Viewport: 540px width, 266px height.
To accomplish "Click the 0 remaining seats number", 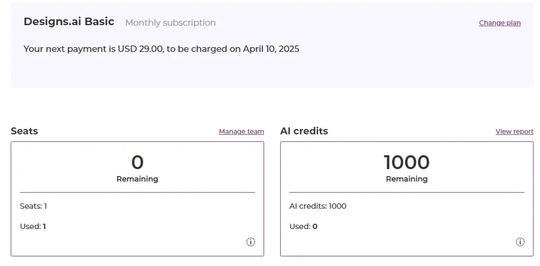I will pos(137,163).
